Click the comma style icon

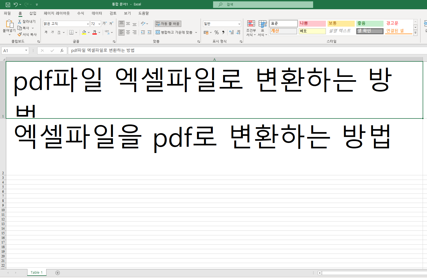pos(223,32)
